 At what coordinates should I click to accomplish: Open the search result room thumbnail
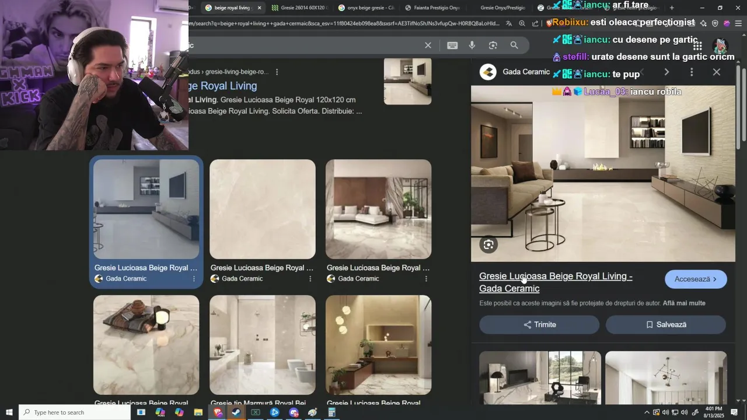407,81
